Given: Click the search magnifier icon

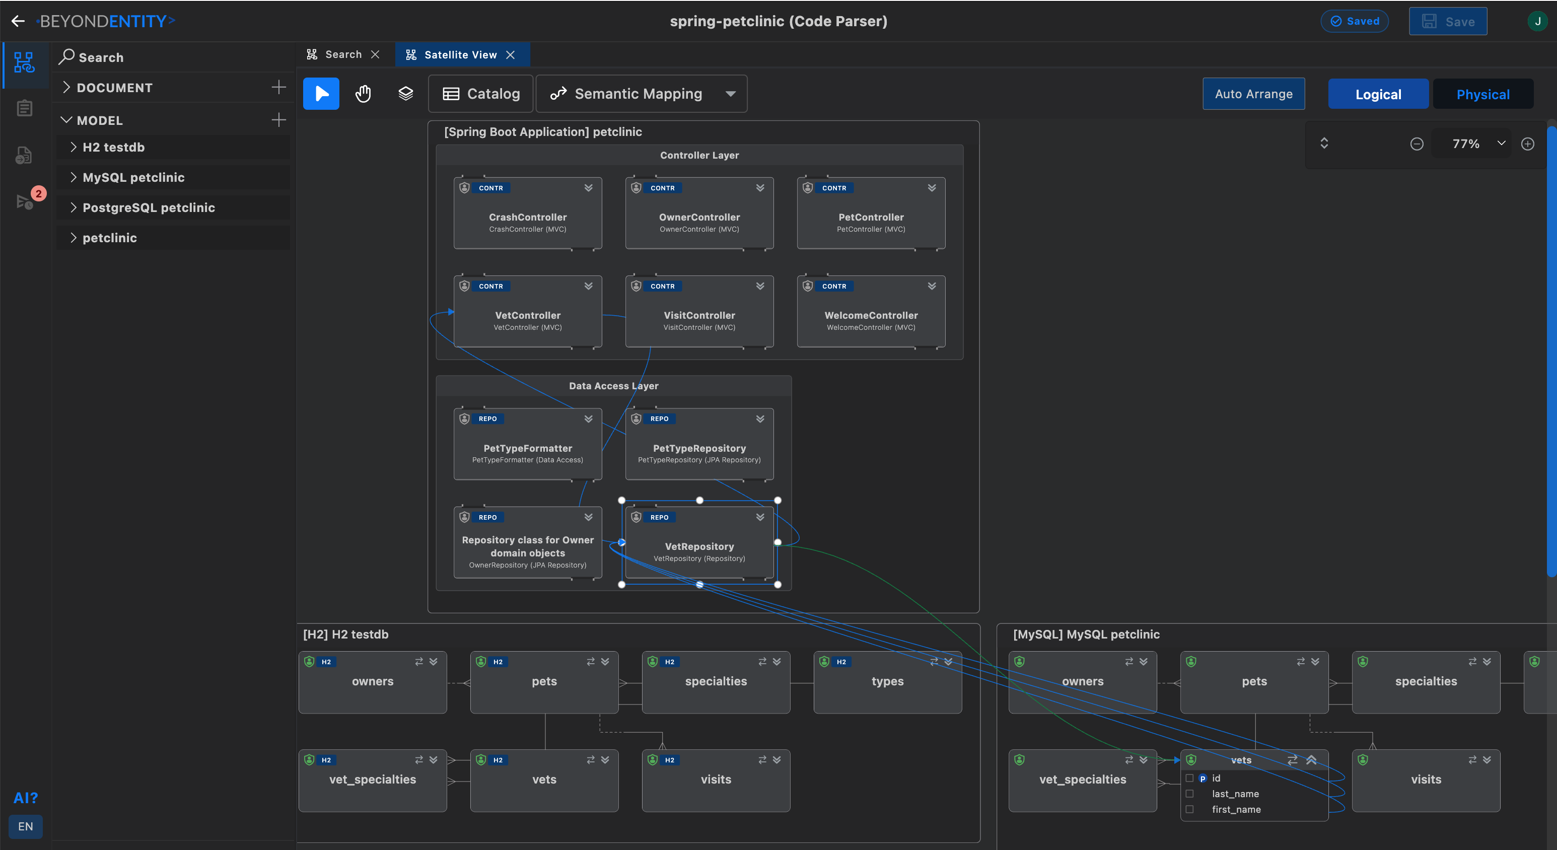Looking at the screenshot, I should [66, 57].
